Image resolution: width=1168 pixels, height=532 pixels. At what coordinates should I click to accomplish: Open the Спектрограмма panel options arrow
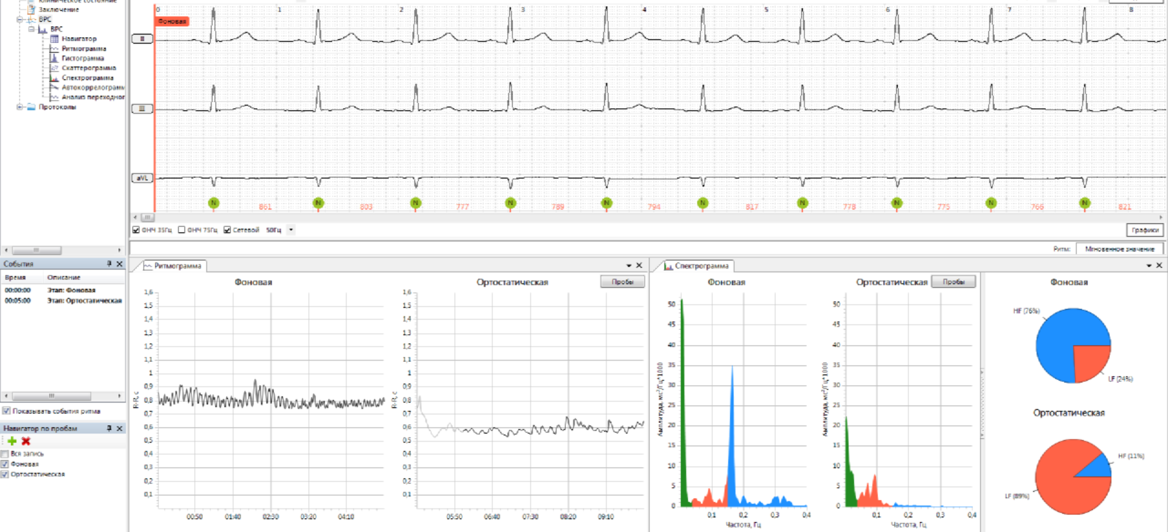[x=1149, y=265]
